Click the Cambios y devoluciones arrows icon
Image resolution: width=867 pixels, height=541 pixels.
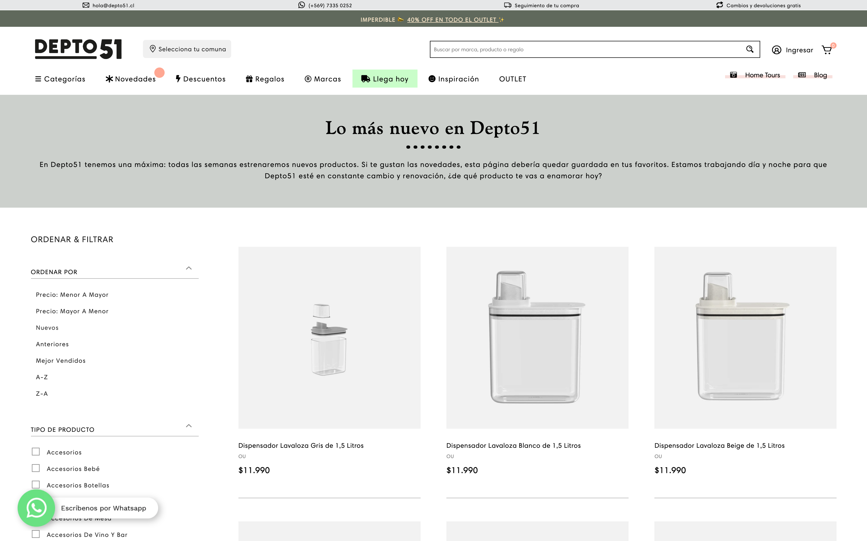click(720, 5)
